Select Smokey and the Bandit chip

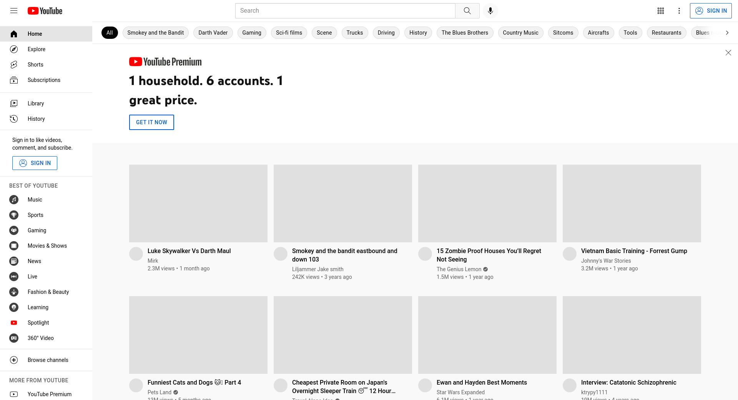coord(156,33)
